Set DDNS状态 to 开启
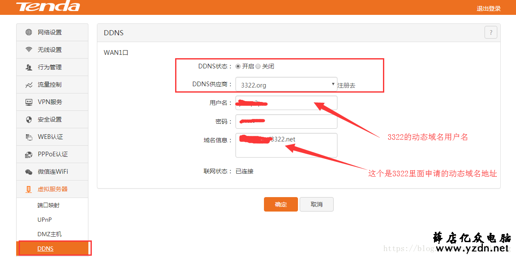Viewport: 516px width, 257px height. coord(238,66)
